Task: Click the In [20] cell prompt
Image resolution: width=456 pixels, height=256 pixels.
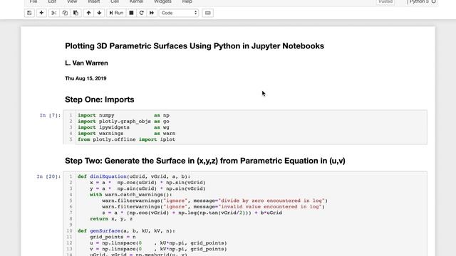Action: (48, 176)
